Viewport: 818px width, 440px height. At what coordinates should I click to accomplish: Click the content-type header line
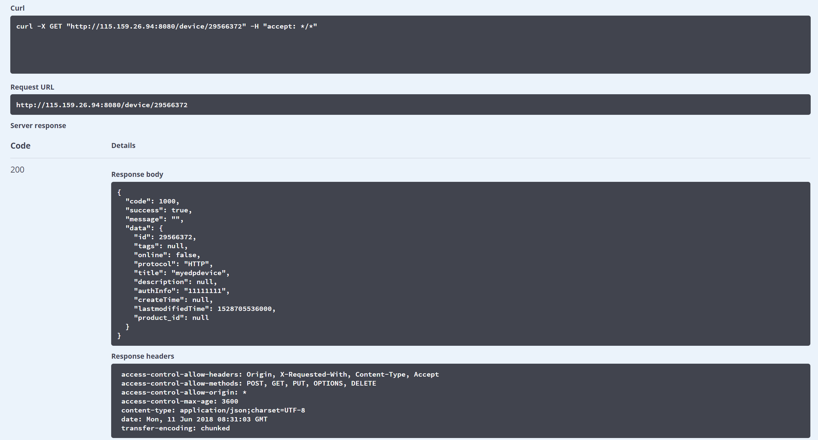coord(213,410)
